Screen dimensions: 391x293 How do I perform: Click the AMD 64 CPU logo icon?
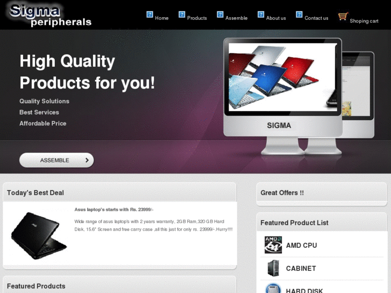point(273,245)
